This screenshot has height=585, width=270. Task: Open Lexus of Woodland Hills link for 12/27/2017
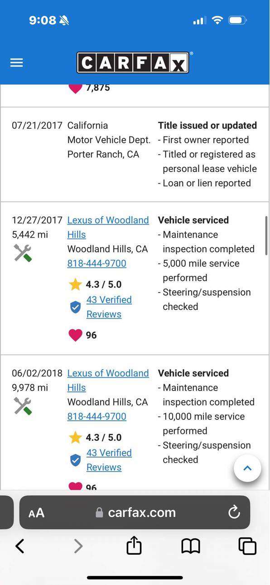[x=108, y=227]
